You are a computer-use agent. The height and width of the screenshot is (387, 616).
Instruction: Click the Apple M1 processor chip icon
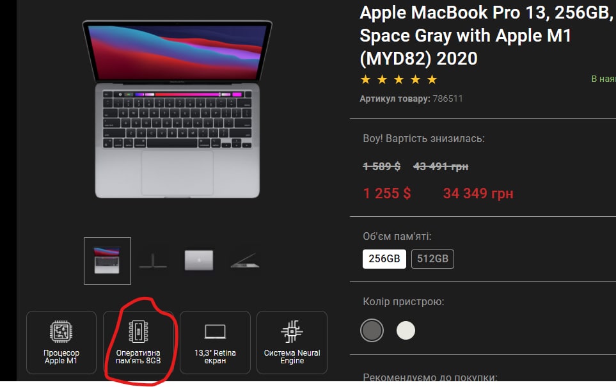[61, 331]
